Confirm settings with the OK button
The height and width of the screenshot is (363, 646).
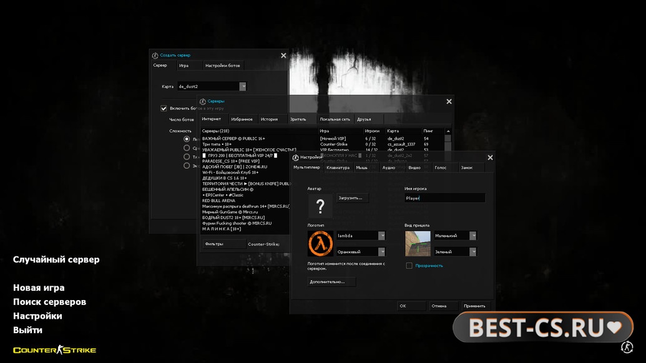411,306
